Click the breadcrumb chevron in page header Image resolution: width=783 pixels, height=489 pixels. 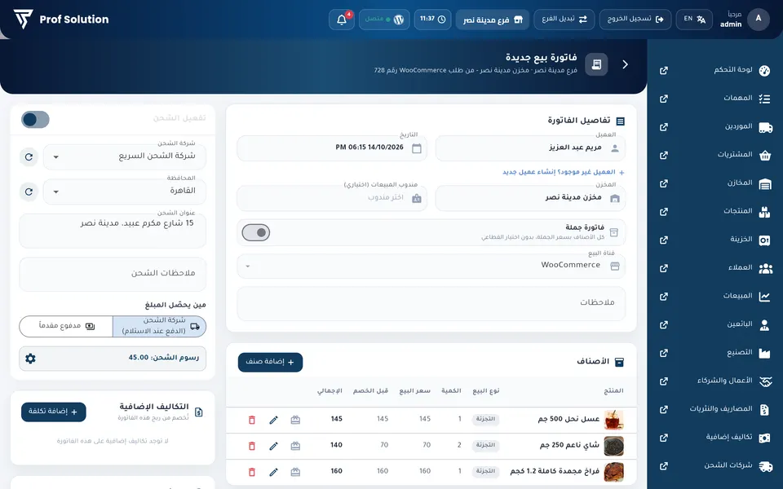point(626,64)
